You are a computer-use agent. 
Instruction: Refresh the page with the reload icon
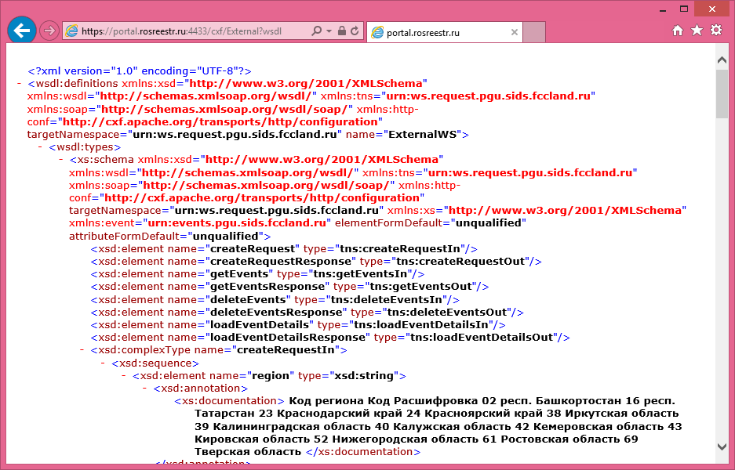click(355, 31)
